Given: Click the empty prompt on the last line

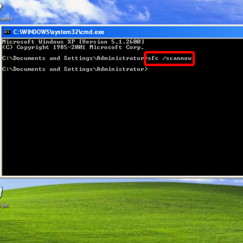Looking at the screenshot, I should [75, 69].
